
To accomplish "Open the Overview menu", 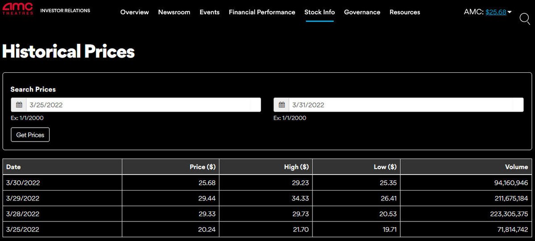I will pos(135,12).
